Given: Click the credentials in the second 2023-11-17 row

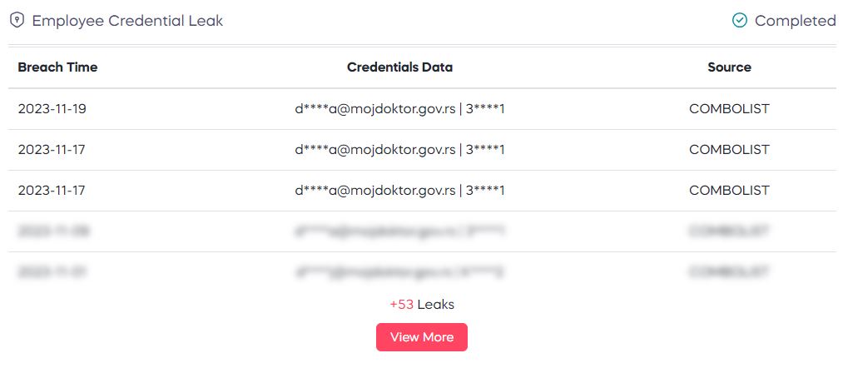Looking at the screenshot, I should click(x=399, y=191).
